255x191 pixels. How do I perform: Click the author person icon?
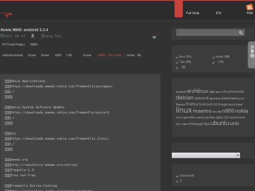[33, 36]
